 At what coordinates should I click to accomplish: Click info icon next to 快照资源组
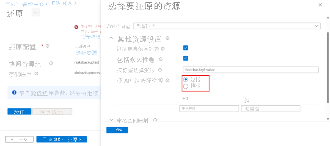click(51, 63)
